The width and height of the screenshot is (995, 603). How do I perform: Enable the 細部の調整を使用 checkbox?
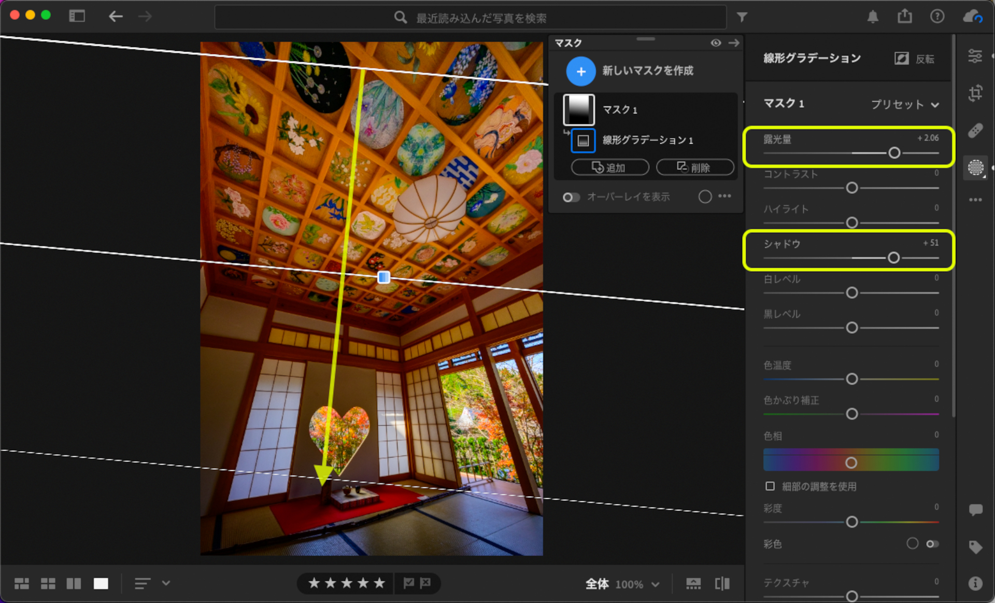[x=770, y=486]
